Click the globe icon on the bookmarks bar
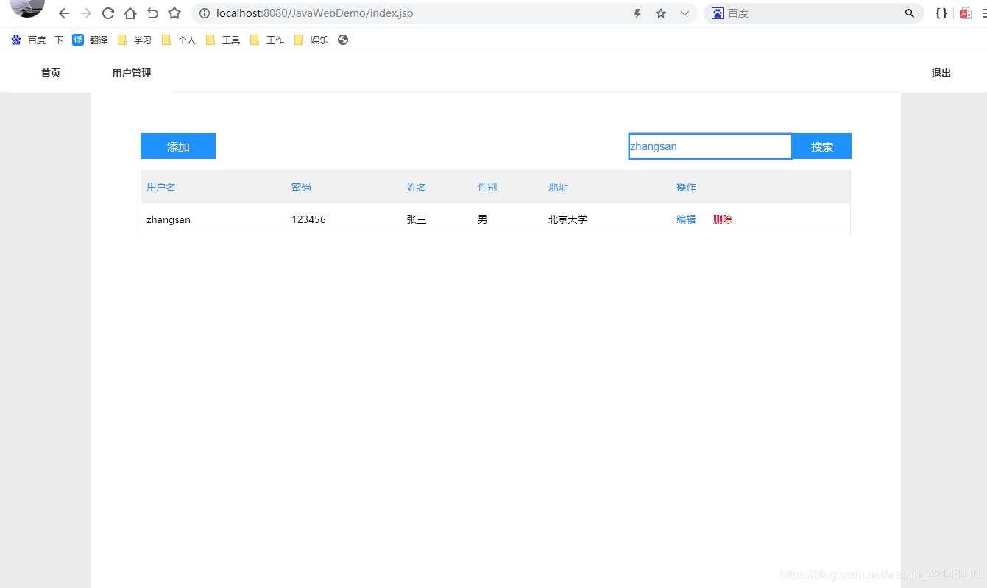The width and height of the screenshot is (987, 588). [343, 40]
